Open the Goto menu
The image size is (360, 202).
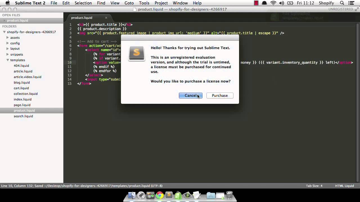(x=129, y=3)
